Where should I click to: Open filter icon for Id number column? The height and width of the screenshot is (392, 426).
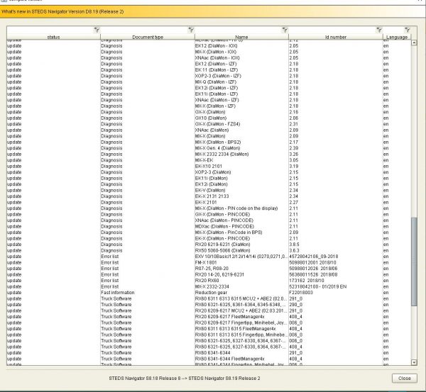pos(379,30)
